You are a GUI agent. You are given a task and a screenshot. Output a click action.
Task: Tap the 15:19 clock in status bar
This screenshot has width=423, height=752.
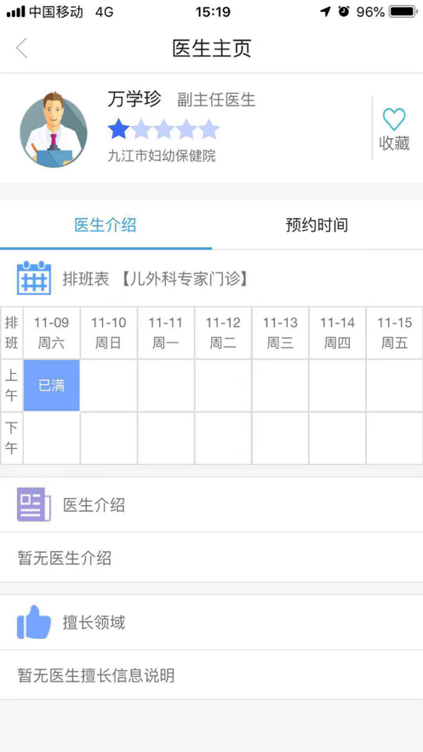(213, 12)
